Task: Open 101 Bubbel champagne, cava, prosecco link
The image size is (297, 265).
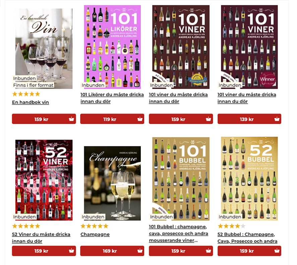Action: pos(178,233)
